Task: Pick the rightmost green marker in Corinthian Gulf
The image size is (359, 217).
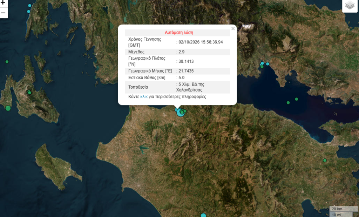Action: tap(297, 99)
